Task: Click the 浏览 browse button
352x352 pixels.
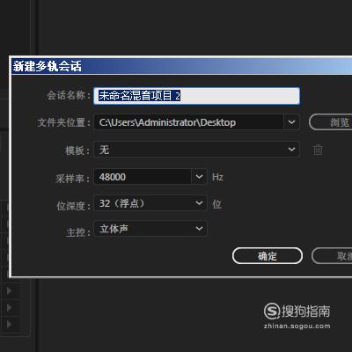Action: point(331,122)
